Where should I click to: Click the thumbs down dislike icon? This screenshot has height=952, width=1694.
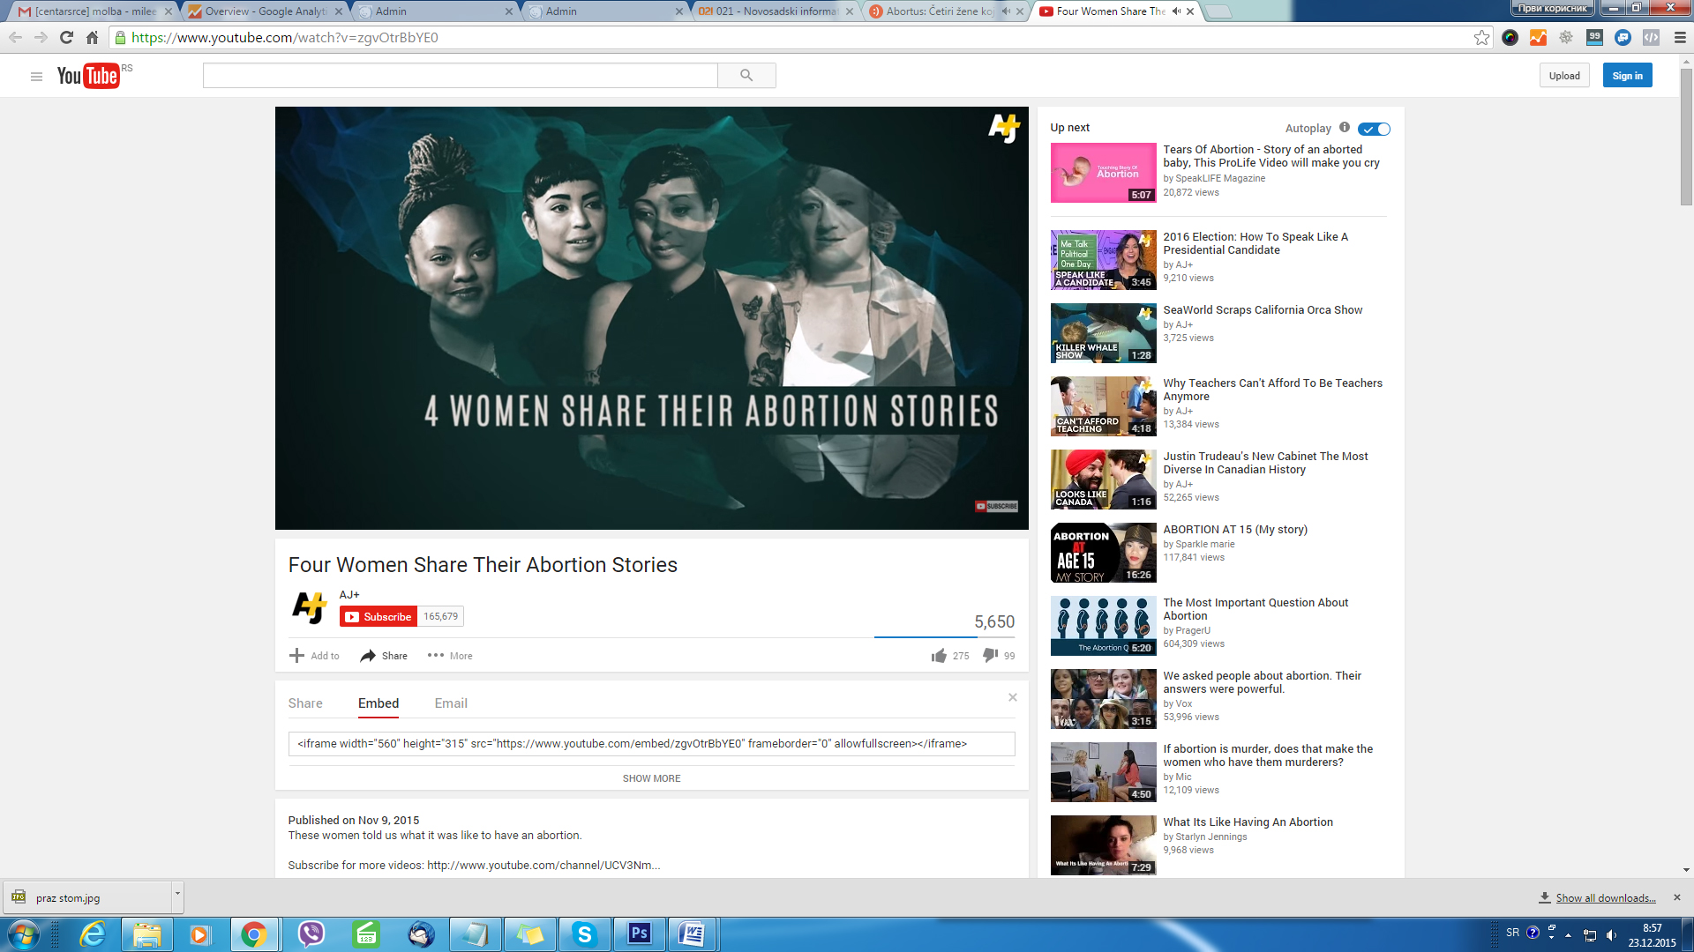[x=991, y=655]
